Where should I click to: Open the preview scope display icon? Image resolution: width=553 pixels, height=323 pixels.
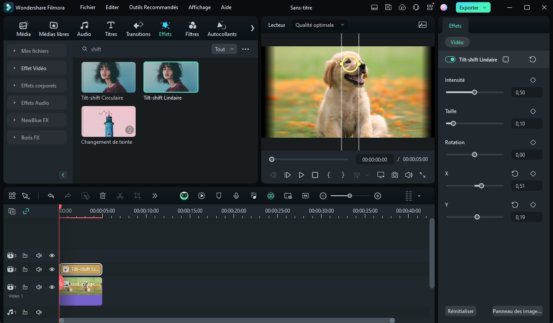point(423,25)
